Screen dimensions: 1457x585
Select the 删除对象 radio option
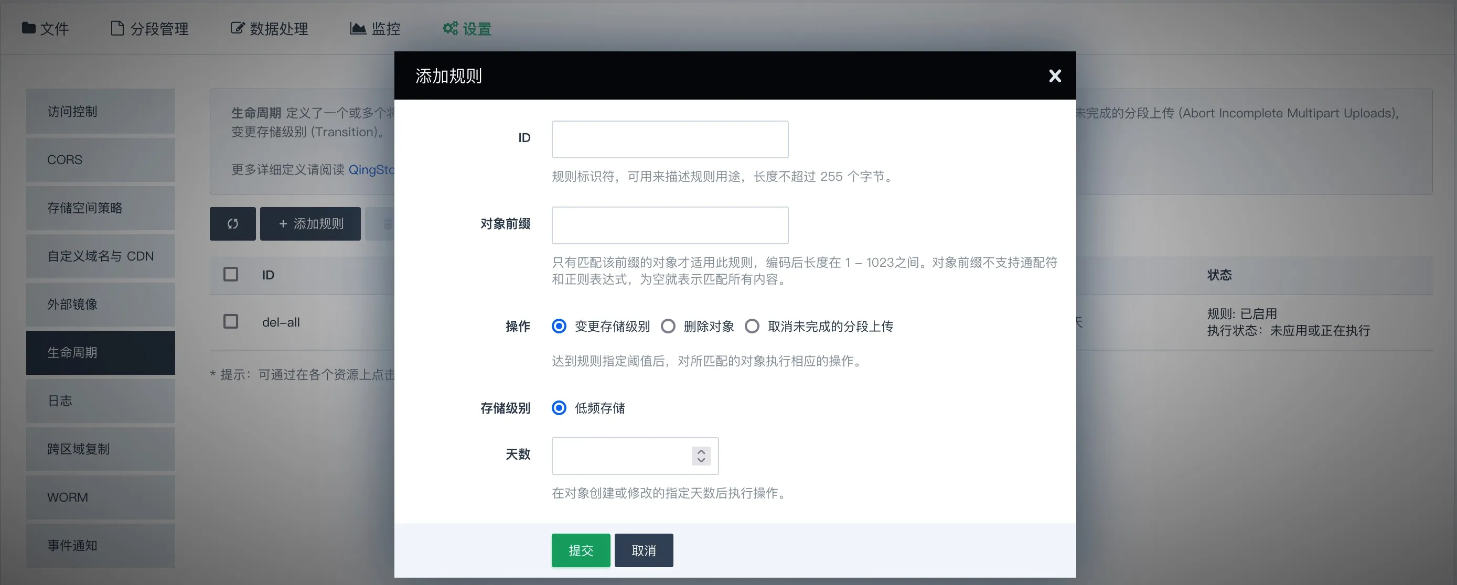[668, 326]
